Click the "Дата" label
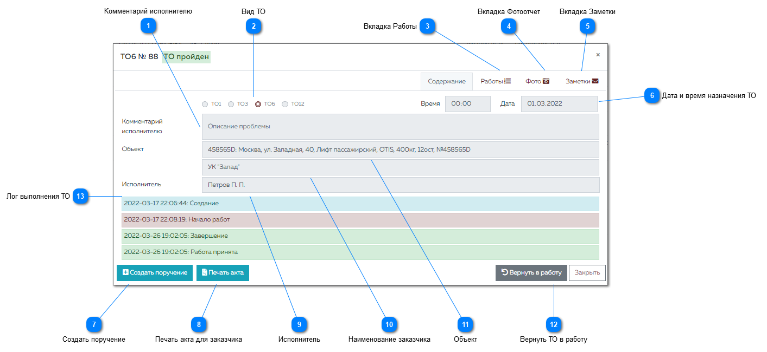767x352 pixels. click(x=508, y=103)
